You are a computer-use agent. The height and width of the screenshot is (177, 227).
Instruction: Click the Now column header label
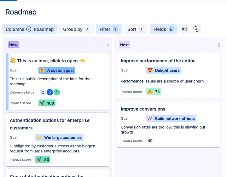(13, 45)
